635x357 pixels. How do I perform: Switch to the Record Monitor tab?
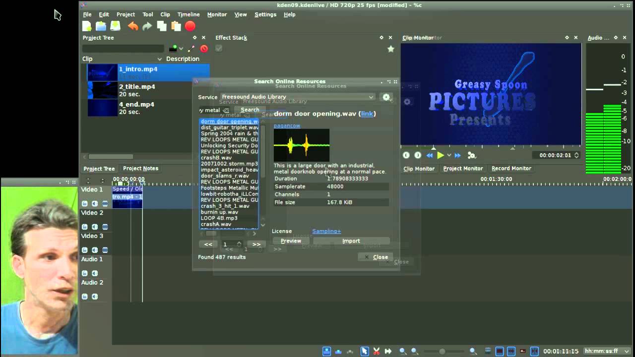pyautogui.click(x=511, y=169)
